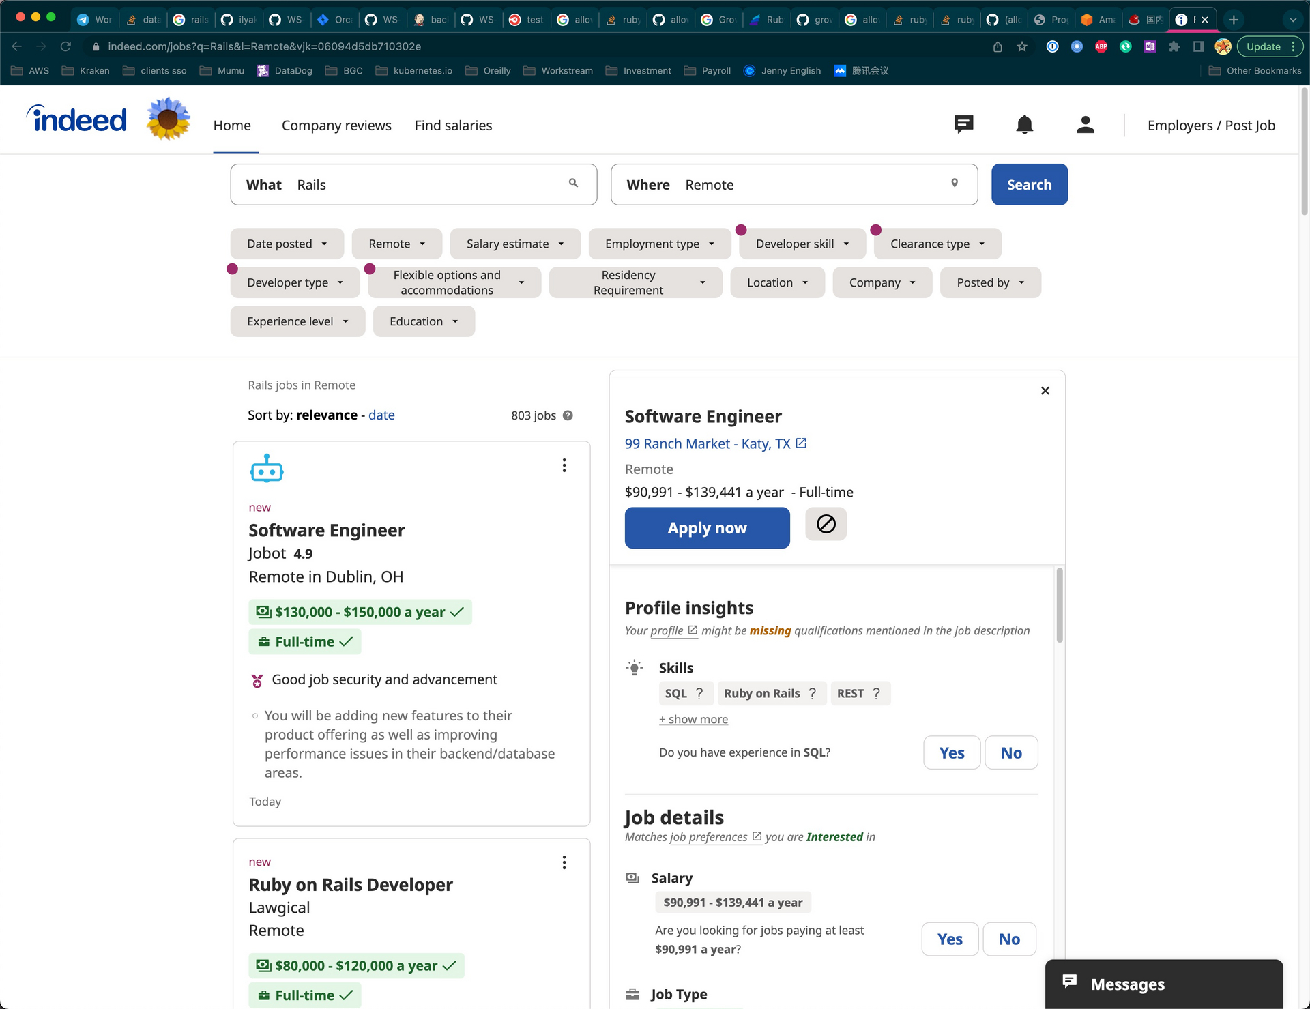Expand the Remote filter dropdown

396,244
